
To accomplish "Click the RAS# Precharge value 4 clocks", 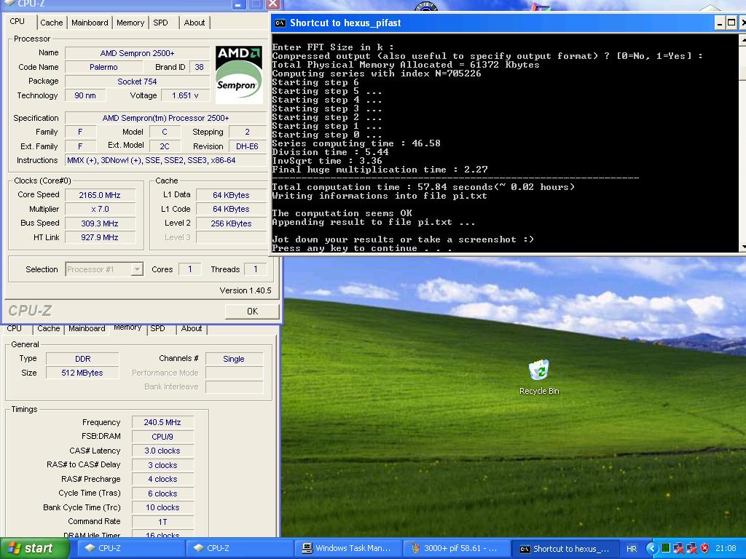I will 162,479.
